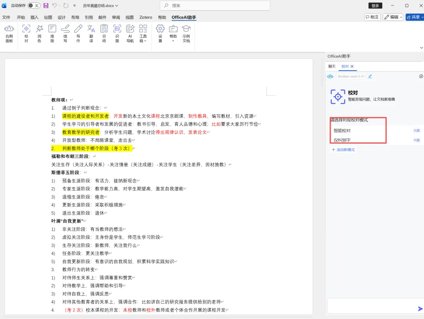The width and height of the screenshot is (424, 319).
Task: Choose the 智能校对 proofreading mode
Action: (376, 131)
